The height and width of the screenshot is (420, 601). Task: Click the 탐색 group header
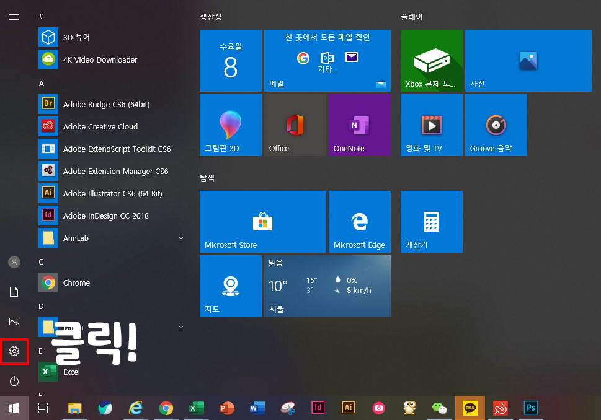tap(207, 178)
